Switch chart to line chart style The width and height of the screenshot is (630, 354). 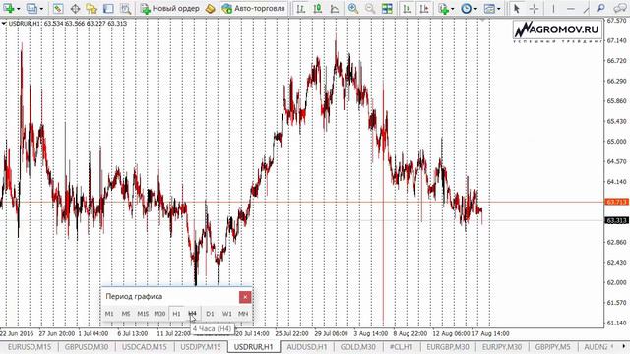[335, 8]
